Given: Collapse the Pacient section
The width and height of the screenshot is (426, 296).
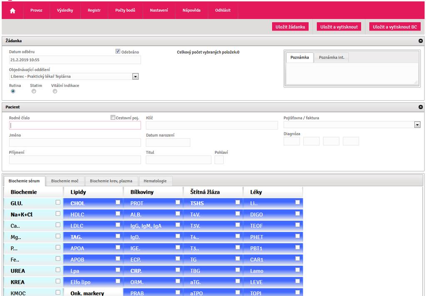Looking at the screenshot, I should [x=421, y=107].
